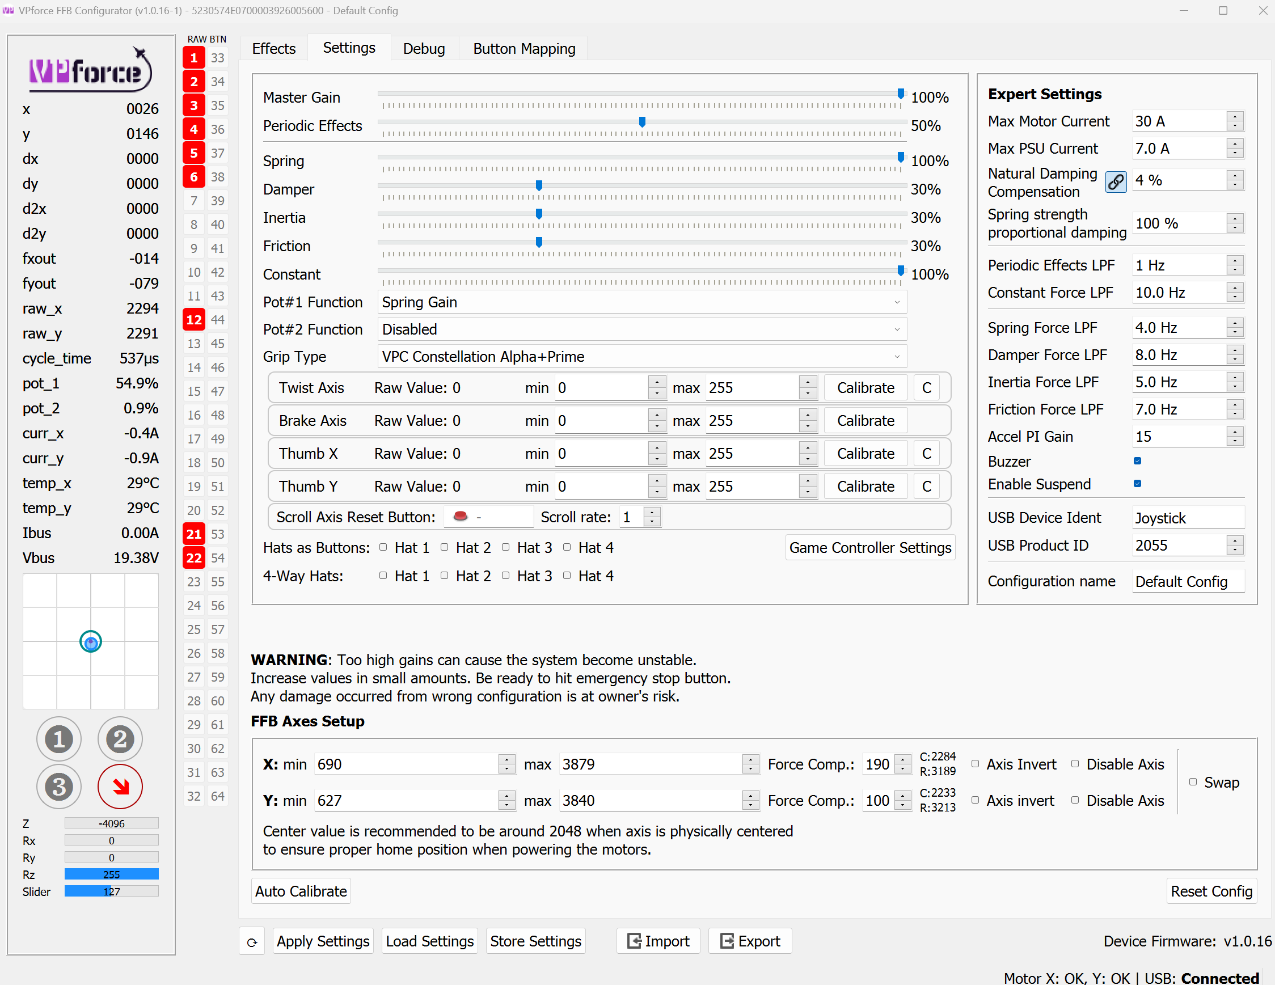Open the Grip Type dropdown
This screenshot has width=1275, height=985.
point(641,357)
